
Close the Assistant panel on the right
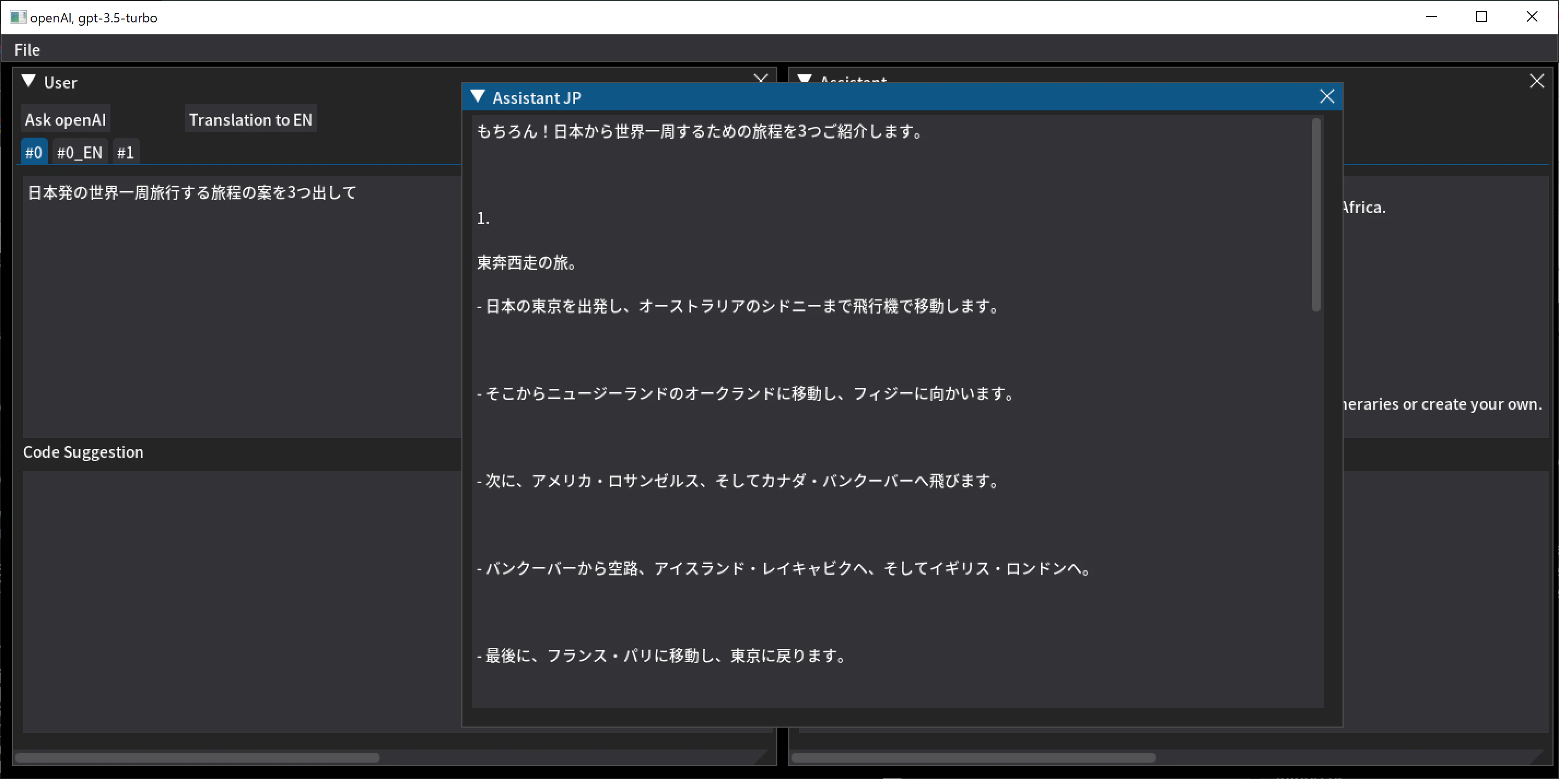[x=1537, y=81]
